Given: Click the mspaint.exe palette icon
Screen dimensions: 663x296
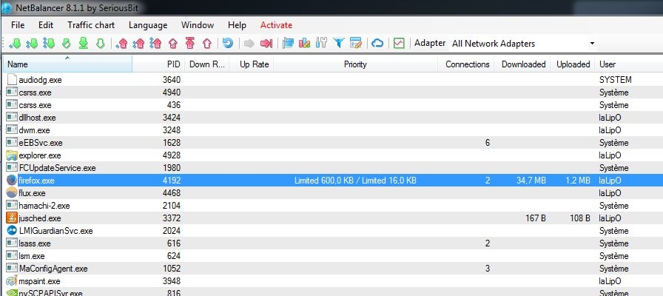Looking at the screenshot, I should 12,281.
